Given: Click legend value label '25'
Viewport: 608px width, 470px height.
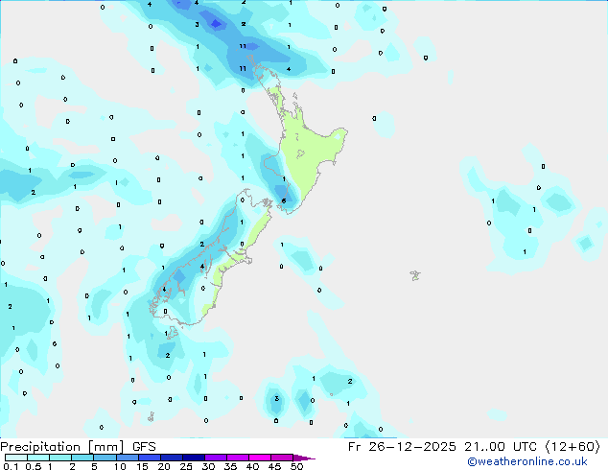Looking at the screenshot, I should tap(186, 466).
